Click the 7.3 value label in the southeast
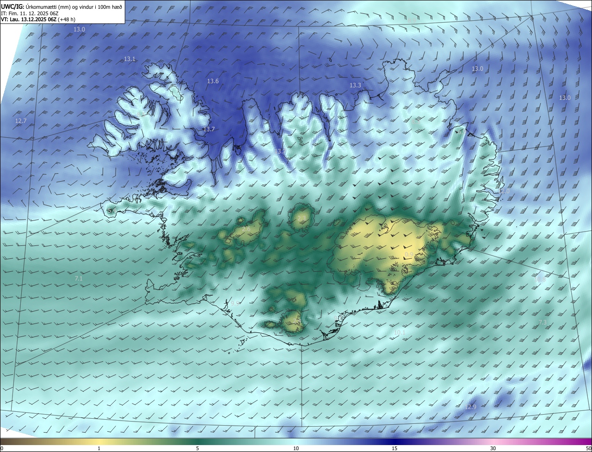 (543, 323)
